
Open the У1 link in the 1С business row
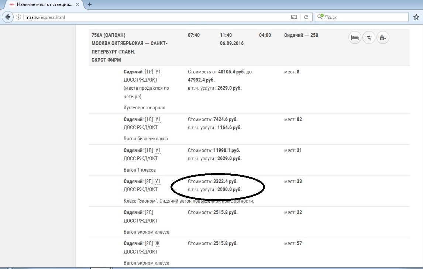pos(158,120)
